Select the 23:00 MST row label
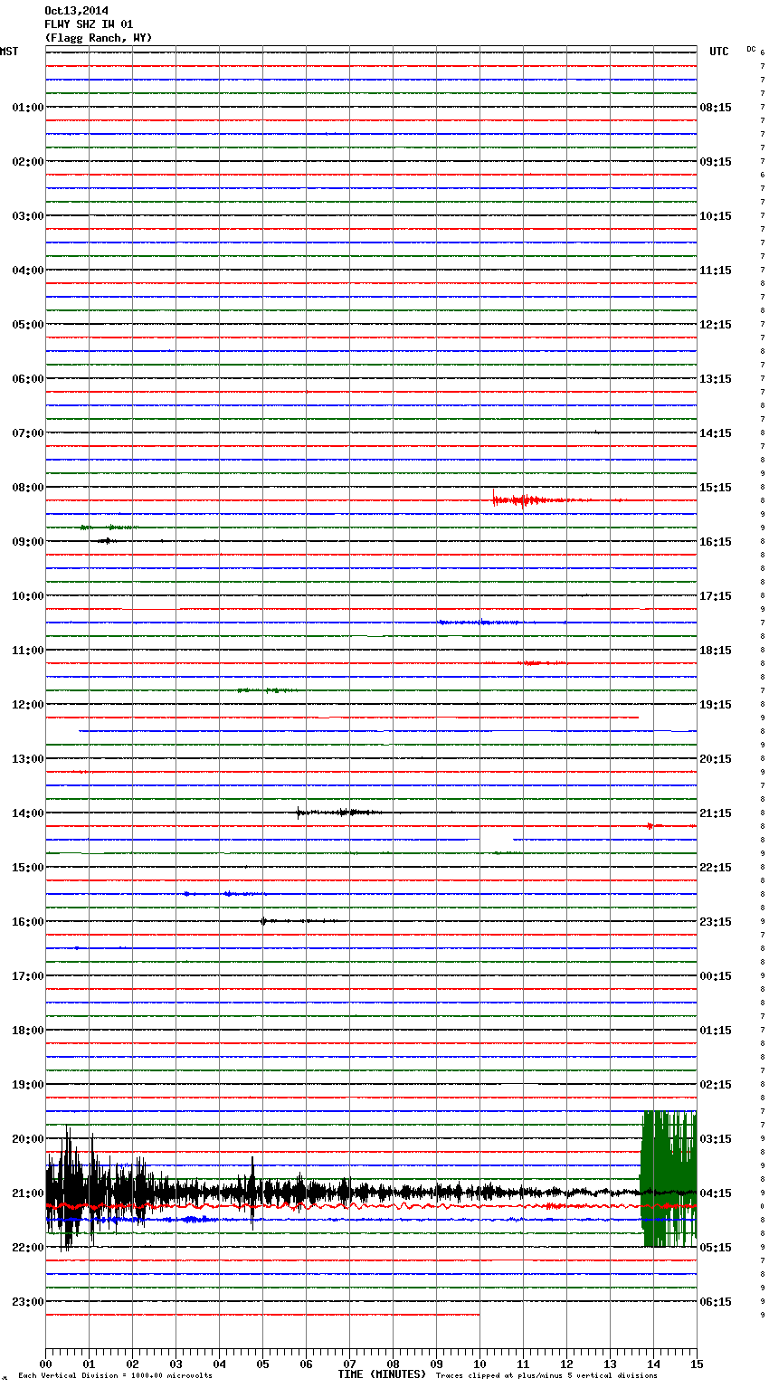The image size is (769, 1388). [27, 1302]
